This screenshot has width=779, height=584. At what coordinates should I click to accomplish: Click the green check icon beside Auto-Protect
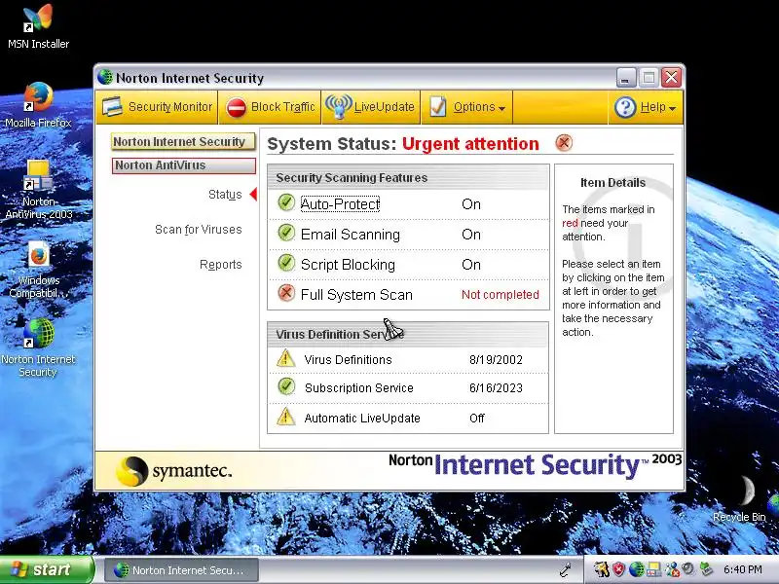[x=286, y=202]
